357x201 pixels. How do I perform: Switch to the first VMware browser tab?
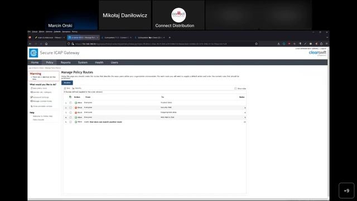click(50, 37)
